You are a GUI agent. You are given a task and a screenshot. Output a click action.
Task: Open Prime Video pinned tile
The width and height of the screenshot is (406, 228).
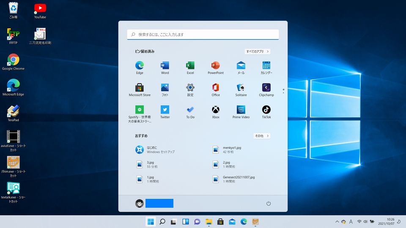241,110
